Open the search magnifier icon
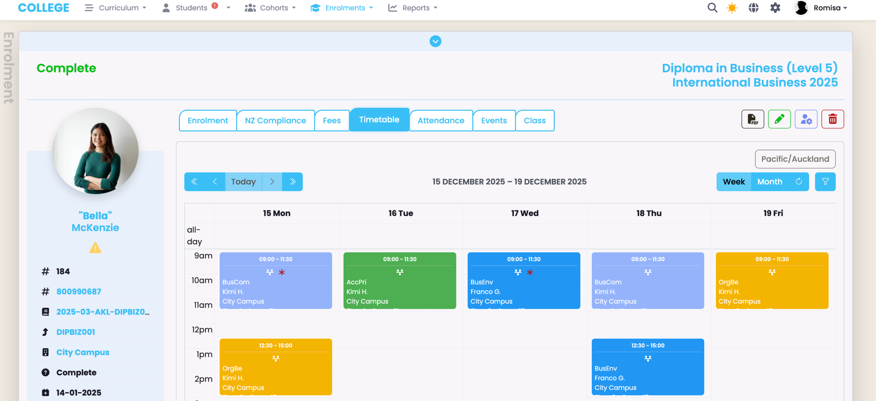Image resolution: width=876 pixels, height=401 pixels. (x=712, y=8)
